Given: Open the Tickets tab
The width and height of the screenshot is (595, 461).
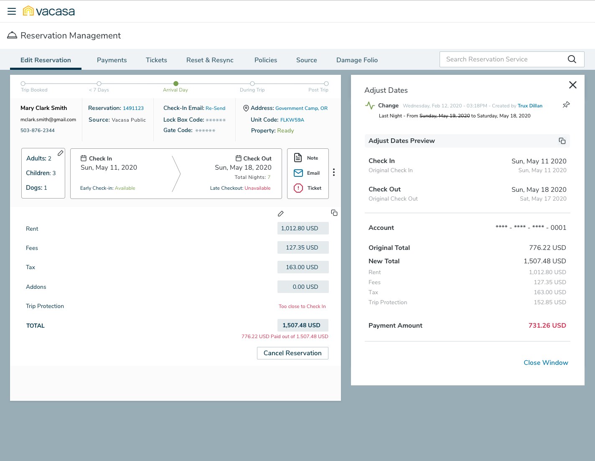Looking at the screenshot, I should click(x=156, y=60).
